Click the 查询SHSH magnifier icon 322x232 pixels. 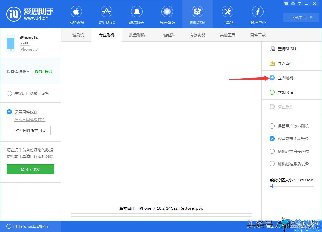tap(272, 49)
